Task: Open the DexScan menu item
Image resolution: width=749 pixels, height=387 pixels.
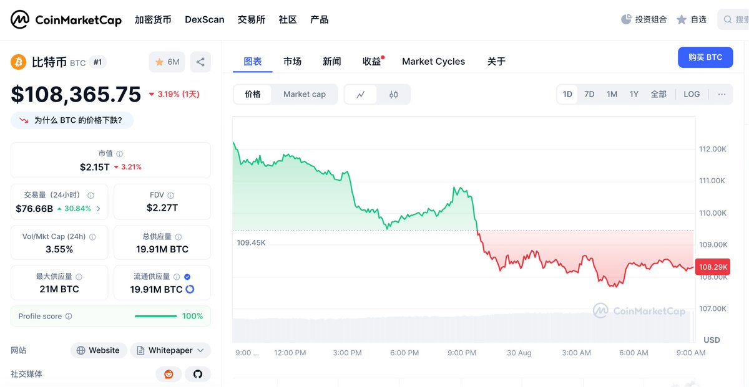Action: click(x=205, y=19)
